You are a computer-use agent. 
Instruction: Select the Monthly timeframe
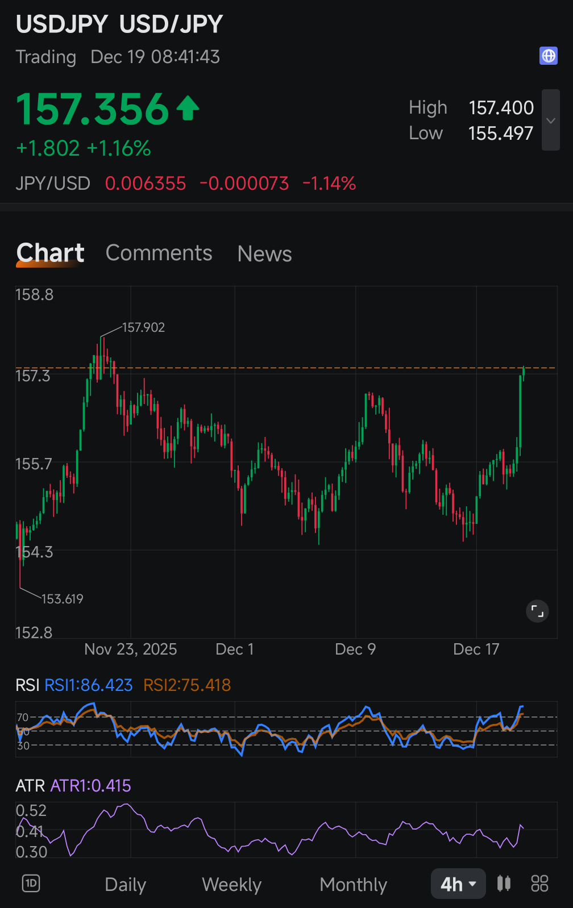coord(354,885)
